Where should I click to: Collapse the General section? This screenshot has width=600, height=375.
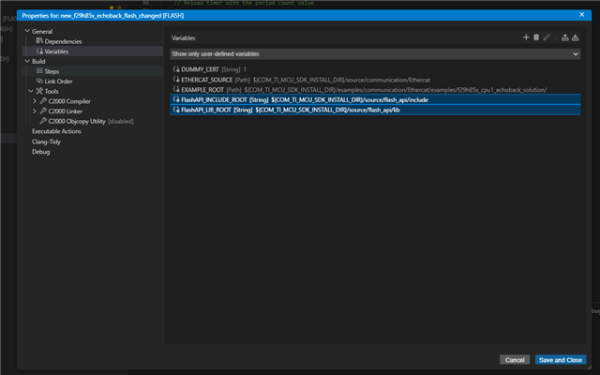tap(27, 32)
